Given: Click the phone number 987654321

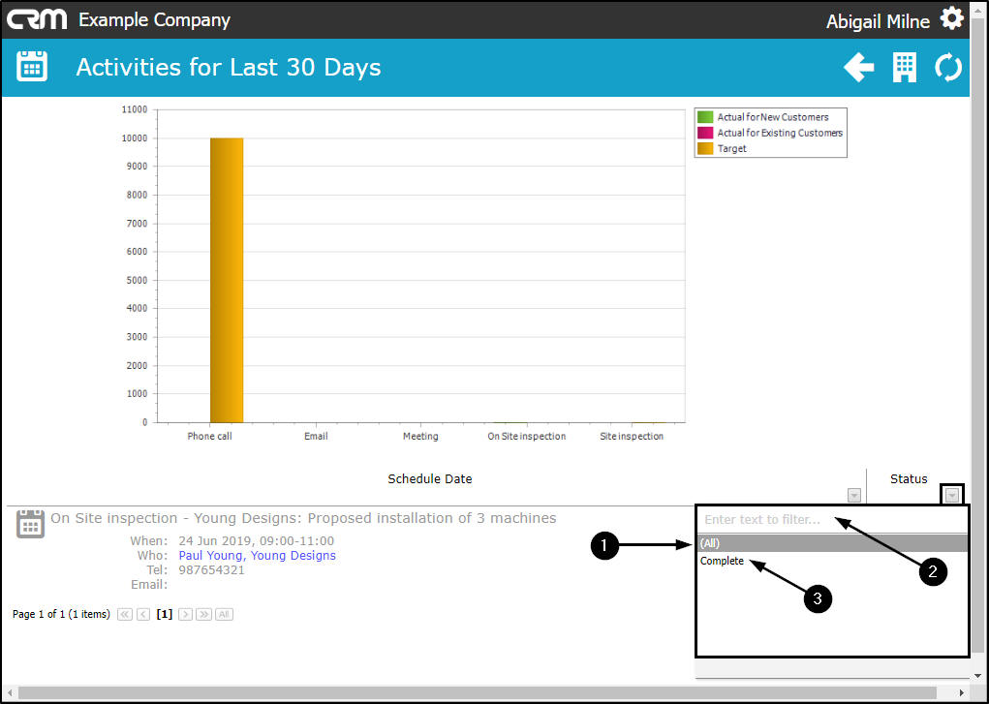Looking at the screenshot, I should pos(212,570).
